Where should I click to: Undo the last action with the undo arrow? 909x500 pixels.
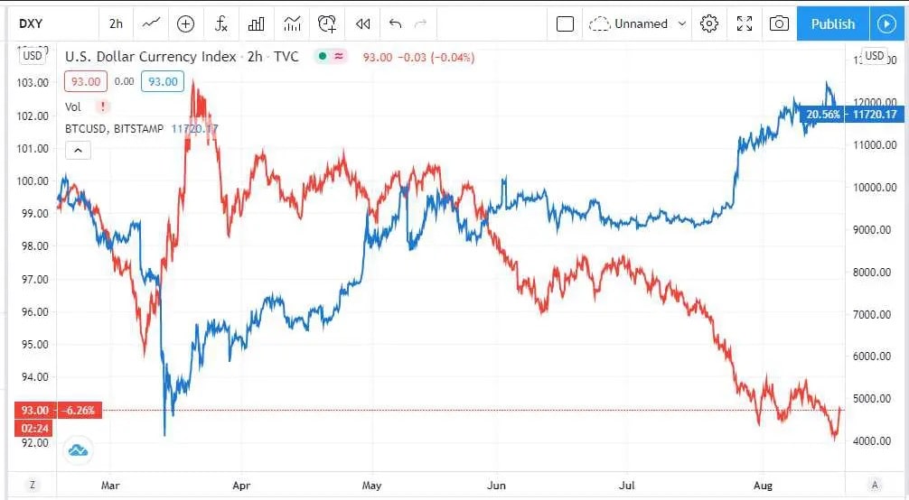396,23
